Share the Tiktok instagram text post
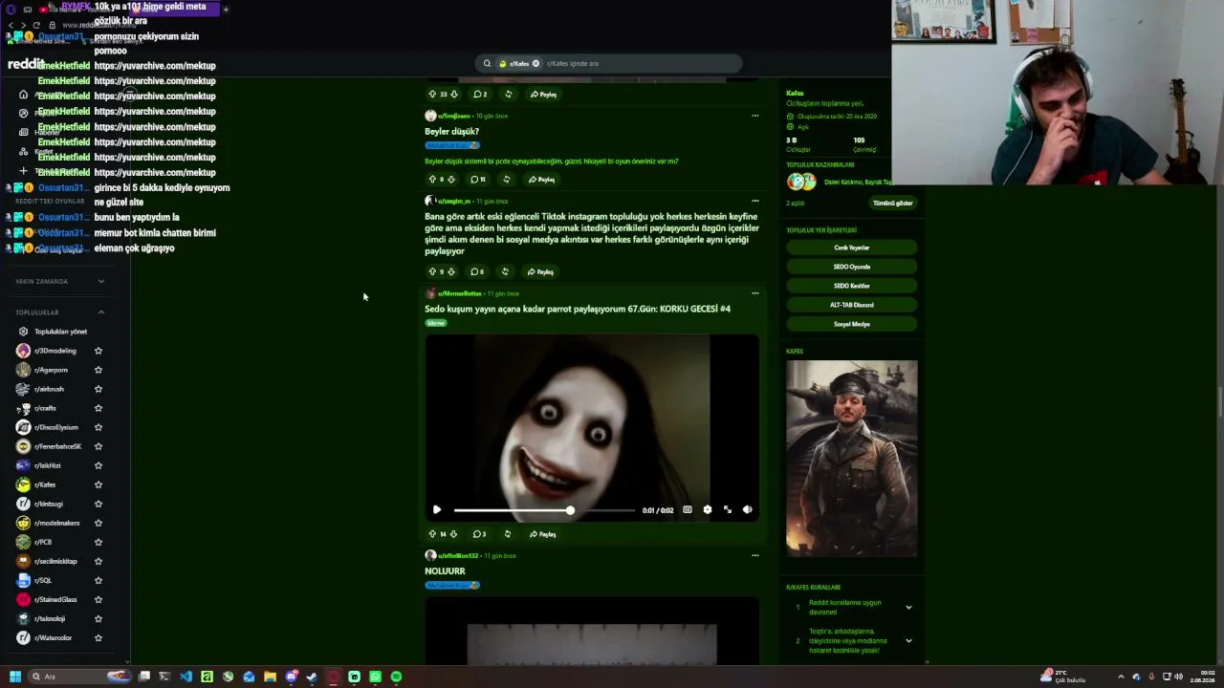This screenshot has width=1224, height=688. [540, 272]
